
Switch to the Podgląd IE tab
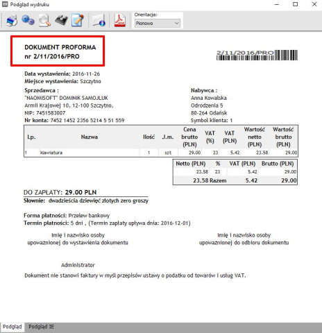point(41,327)
